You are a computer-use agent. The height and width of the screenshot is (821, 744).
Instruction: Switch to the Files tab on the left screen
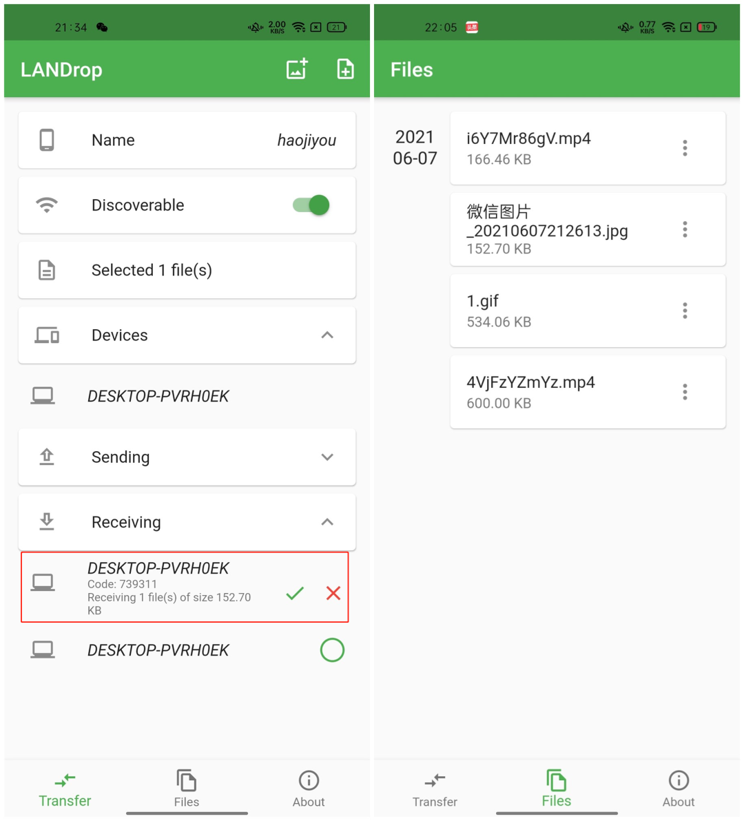click(x=187, y=789)
